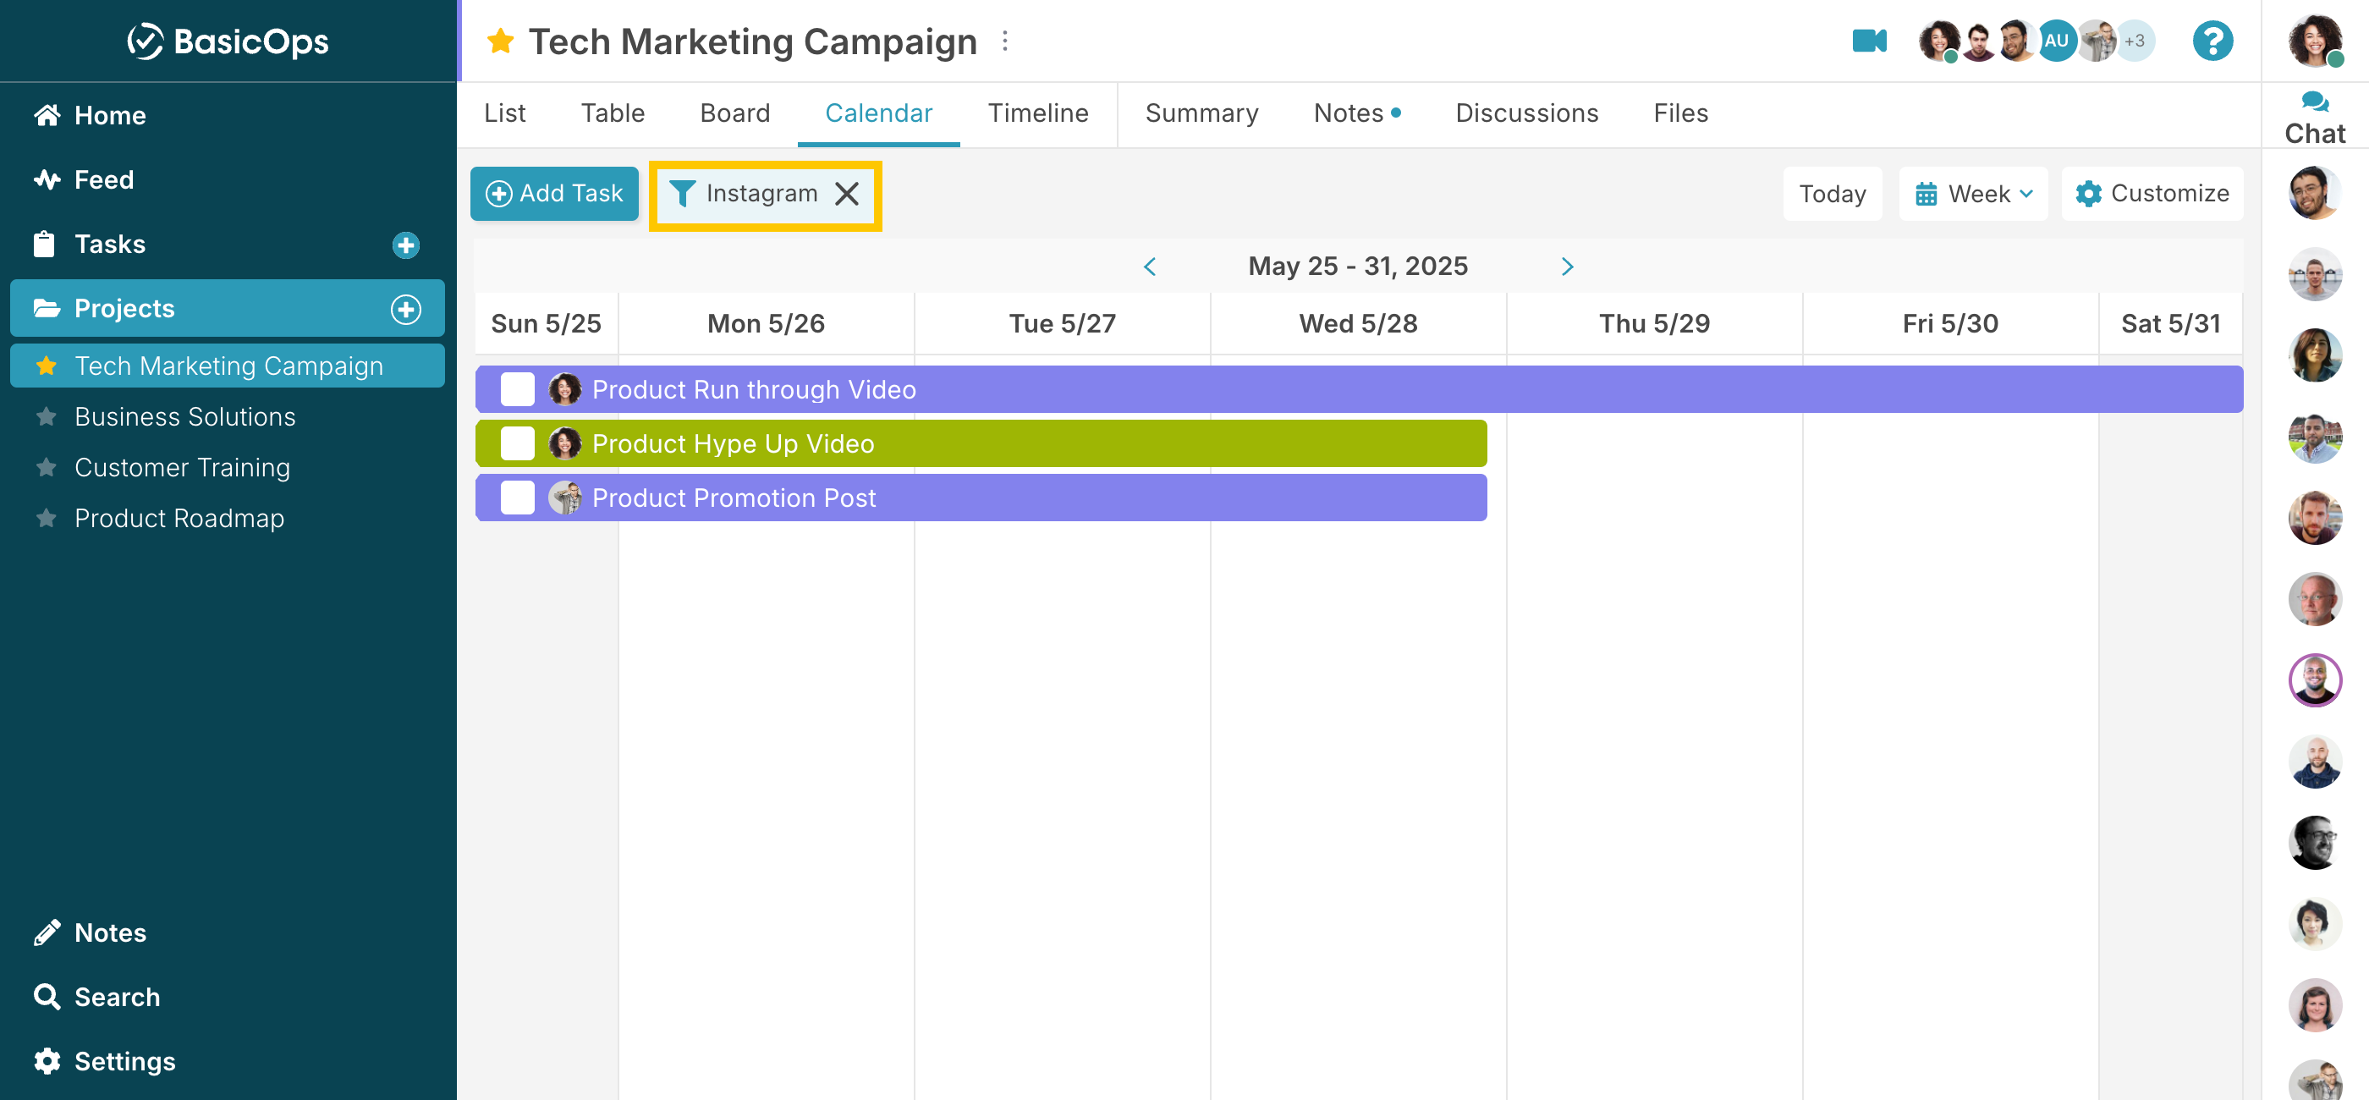Chat with black-and-white photo contact
Viewport: 2369px width, 1100px height.
tap(2315, 843)
